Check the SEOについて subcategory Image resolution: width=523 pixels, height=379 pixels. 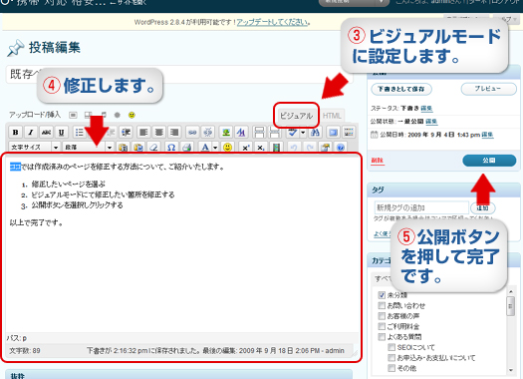coord(392,347)
